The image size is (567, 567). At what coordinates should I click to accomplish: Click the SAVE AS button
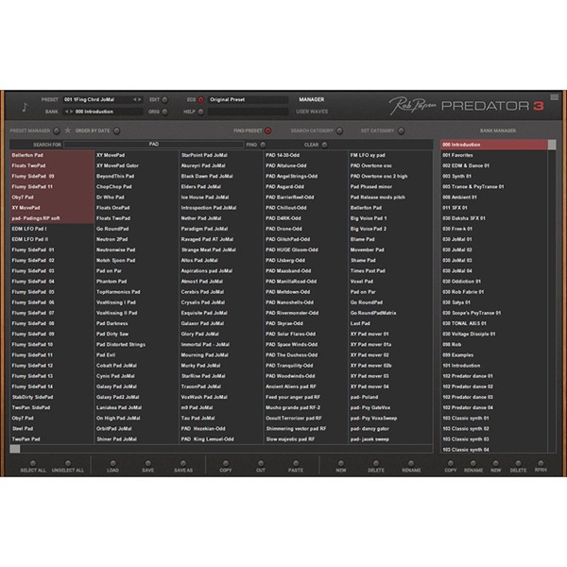point(183,463)
